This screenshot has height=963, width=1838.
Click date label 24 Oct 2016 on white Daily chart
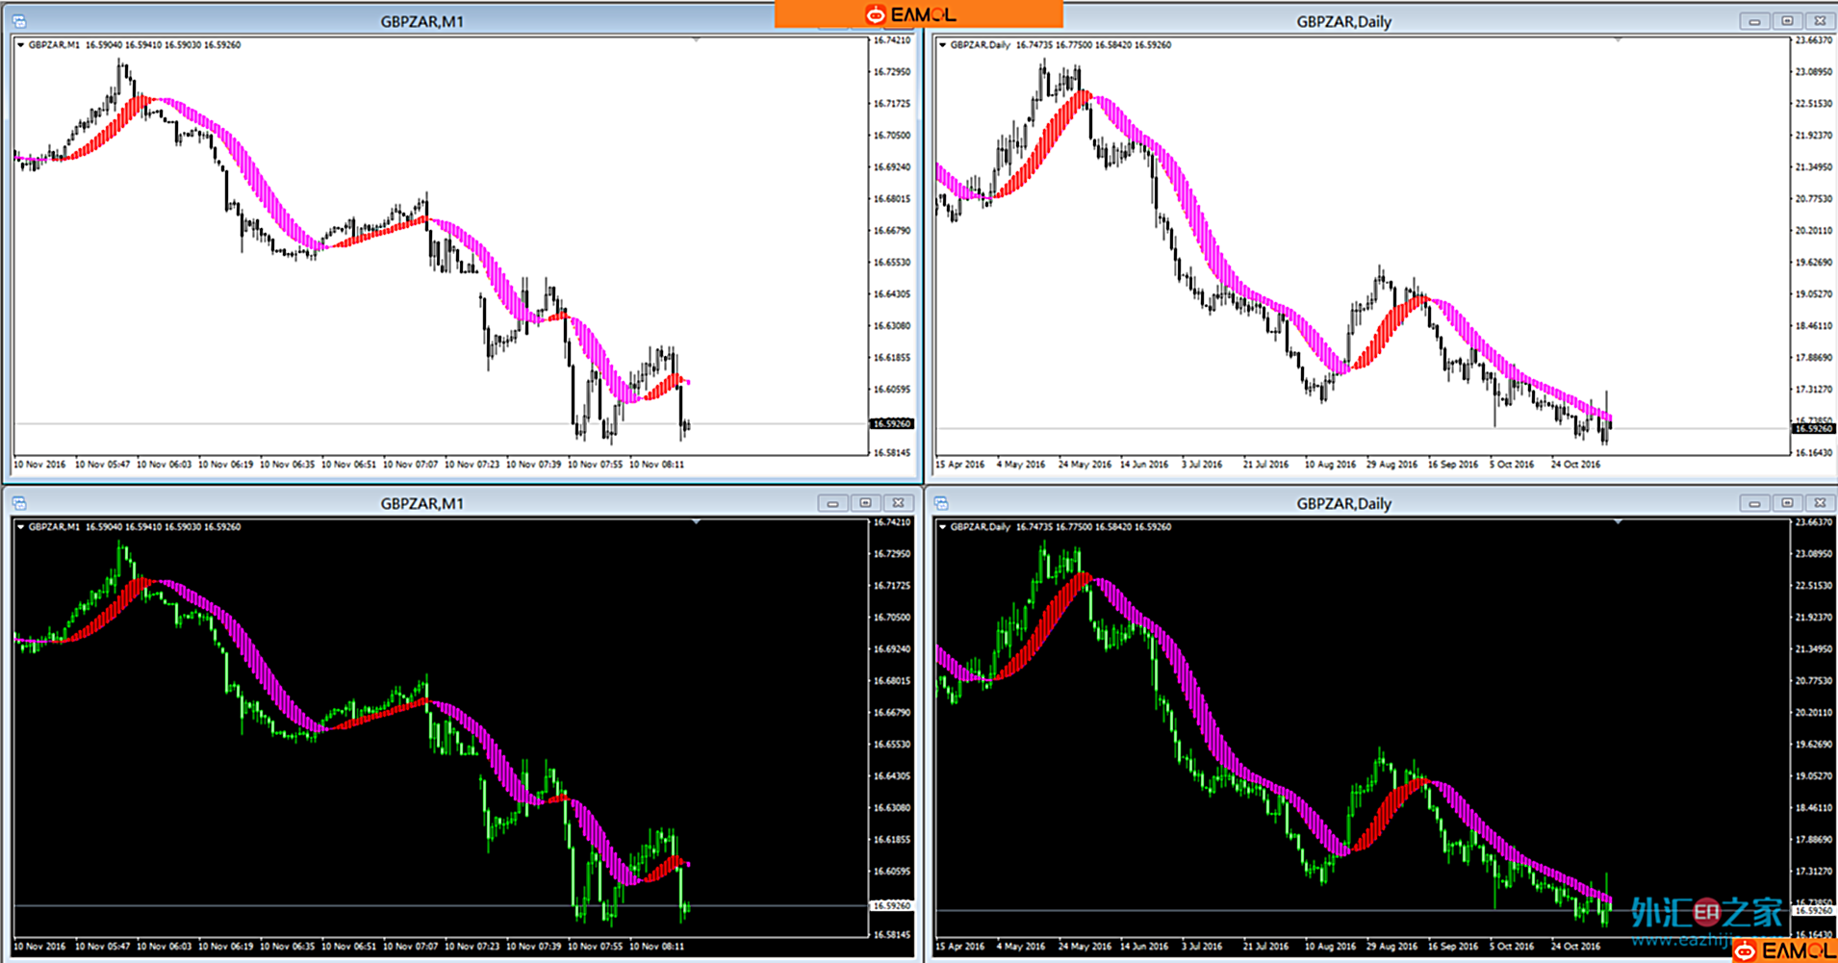(x=1575, y=464)
